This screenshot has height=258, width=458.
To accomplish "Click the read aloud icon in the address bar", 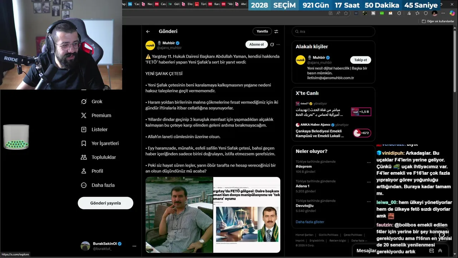I will tap(338, 13).
